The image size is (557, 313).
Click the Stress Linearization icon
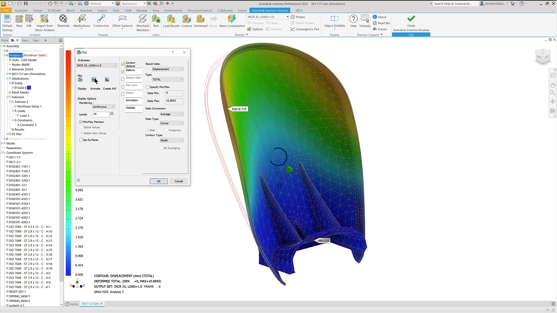pos(232,19)
